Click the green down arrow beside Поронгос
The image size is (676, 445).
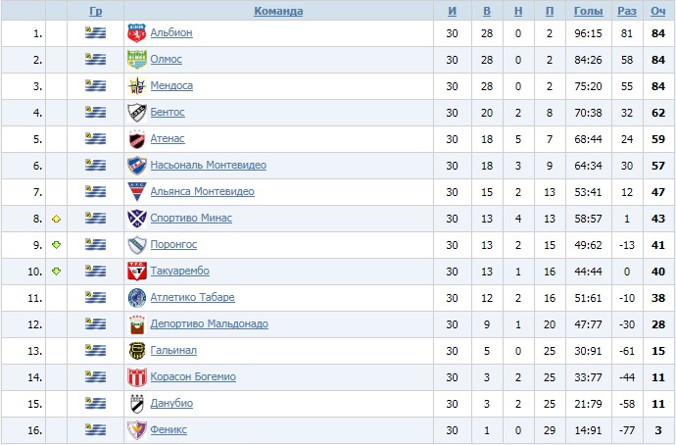click(57, 245)
